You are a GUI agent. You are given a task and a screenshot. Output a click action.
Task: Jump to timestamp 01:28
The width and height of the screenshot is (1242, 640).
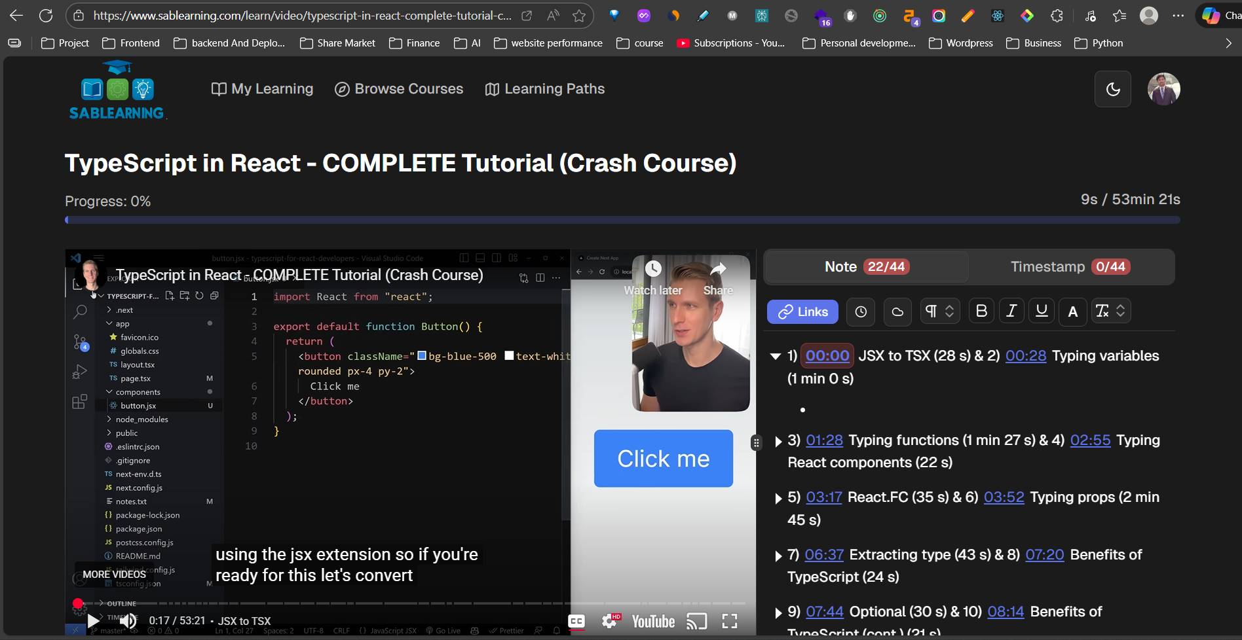(x=824, y=440)
